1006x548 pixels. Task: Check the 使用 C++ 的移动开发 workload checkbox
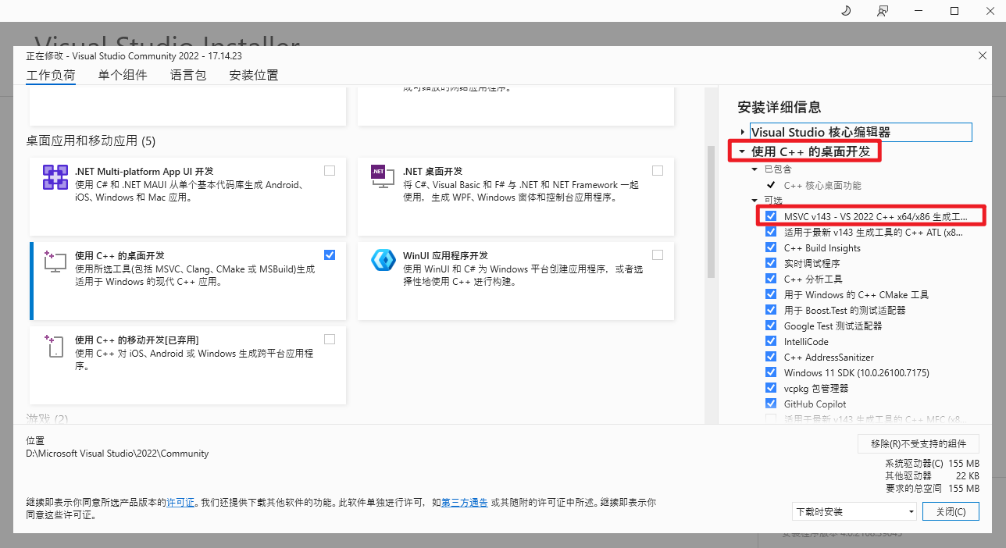click(330, 340)
